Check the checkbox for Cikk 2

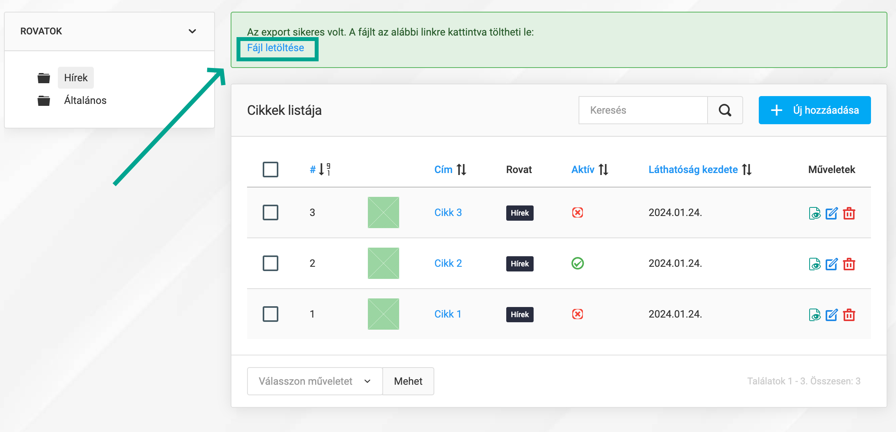(271, 264)
